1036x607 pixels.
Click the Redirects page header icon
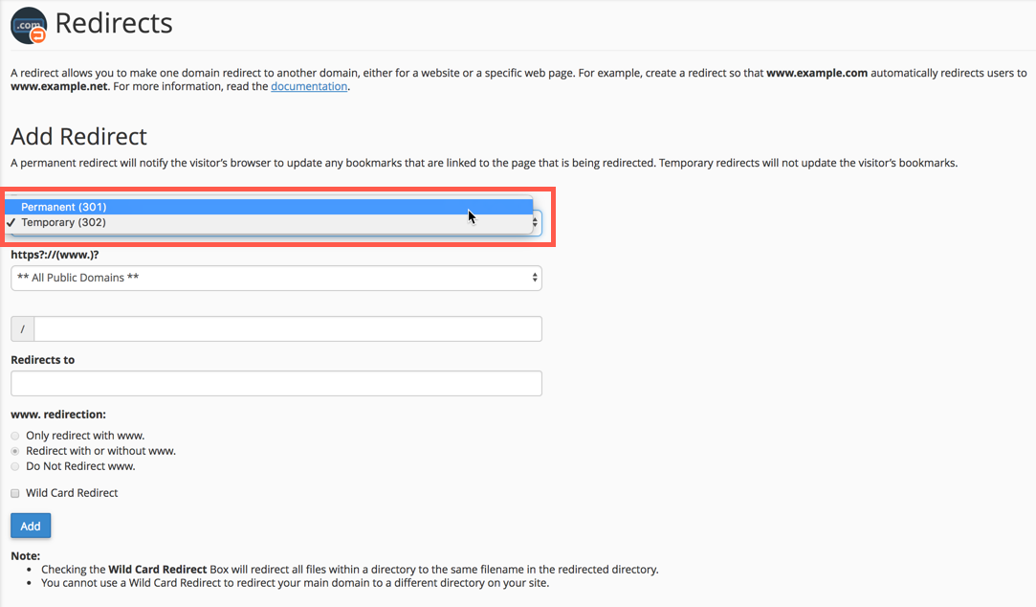coord(28,25)
